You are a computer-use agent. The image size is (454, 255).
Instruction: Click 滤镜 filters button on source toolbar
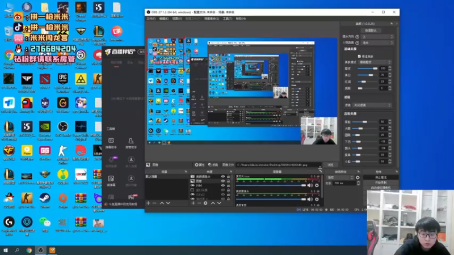[x=213, y=165]
